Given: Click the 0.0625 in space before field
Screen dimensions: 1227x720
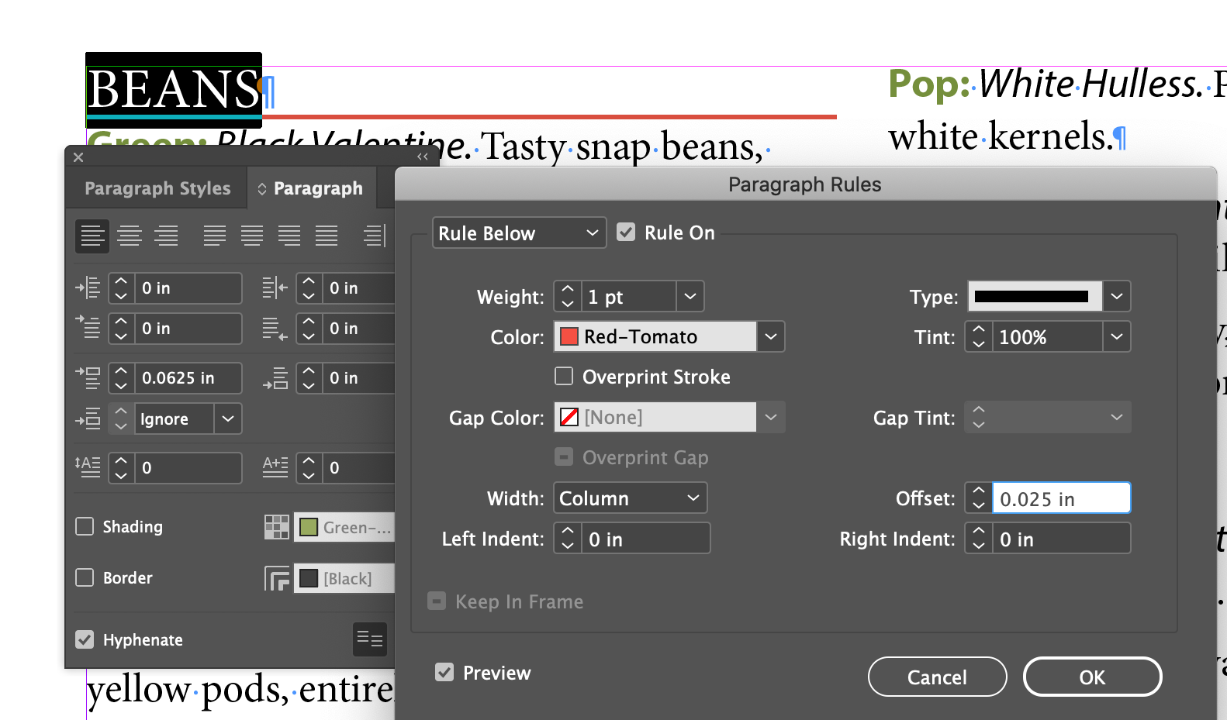Looking at the screenshot, I should [188, 378].
